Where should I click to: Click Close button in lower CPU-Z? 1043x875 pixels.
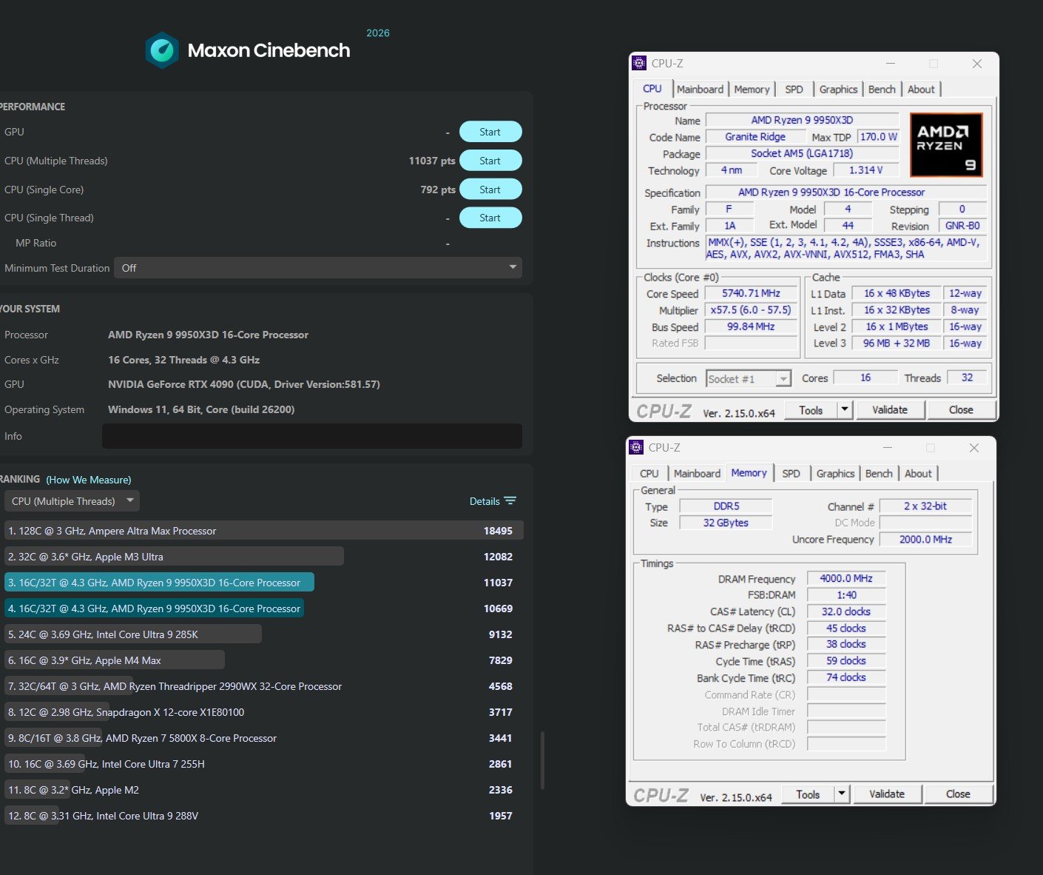point(958,794)
